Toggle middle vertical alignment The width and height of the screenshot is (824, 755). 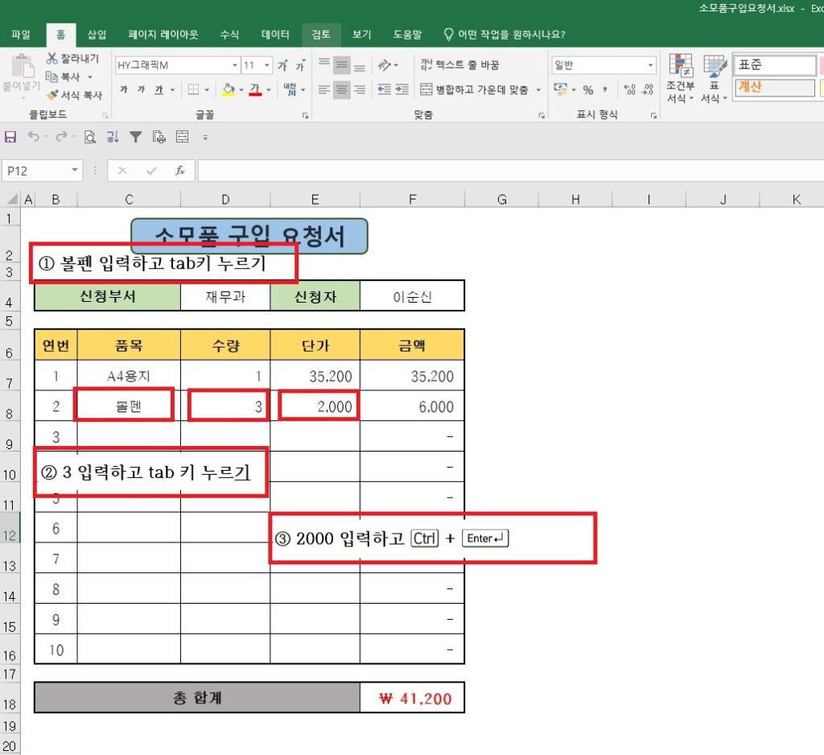(x=341, y=65)
